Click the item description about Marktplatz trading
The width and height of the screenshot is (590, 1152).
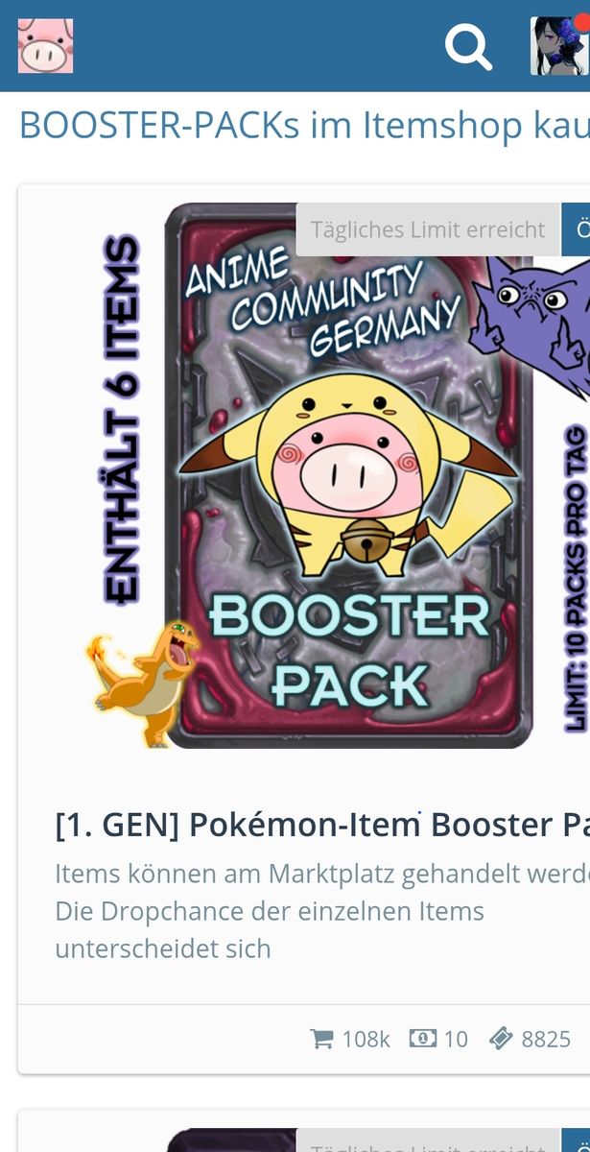(322, 911)
